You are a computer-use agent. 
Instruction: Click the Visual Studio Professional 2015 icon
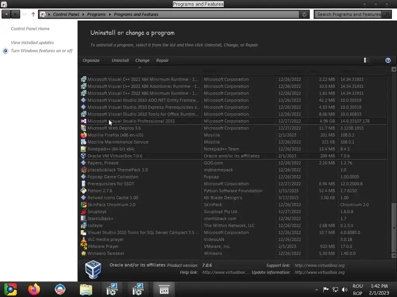(83, 121)
